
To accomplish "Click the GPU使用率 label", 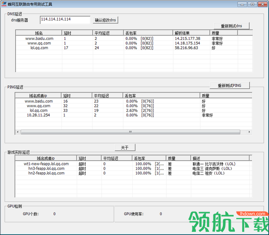I will (134, 214).
